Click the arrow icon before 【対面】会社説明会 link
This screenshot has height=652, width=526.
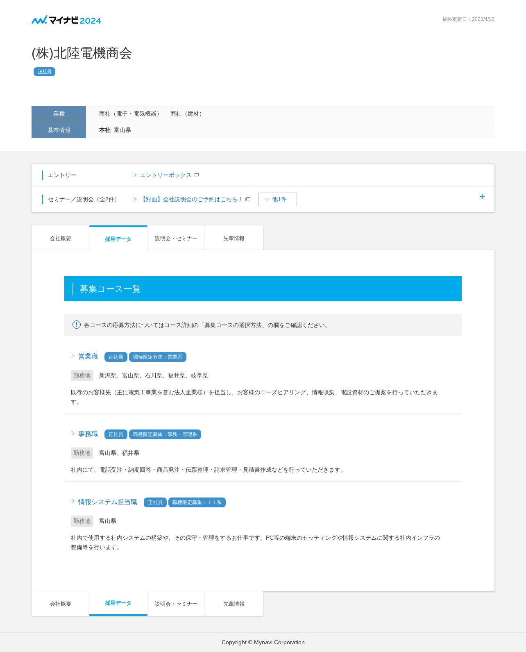pos(135,199)
